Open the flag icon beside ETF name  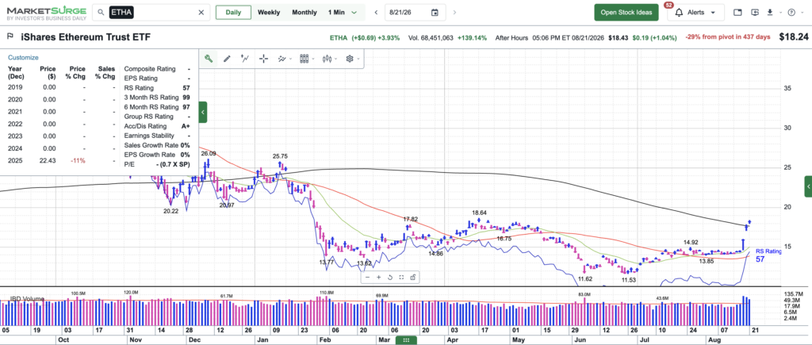coord(10,36)
